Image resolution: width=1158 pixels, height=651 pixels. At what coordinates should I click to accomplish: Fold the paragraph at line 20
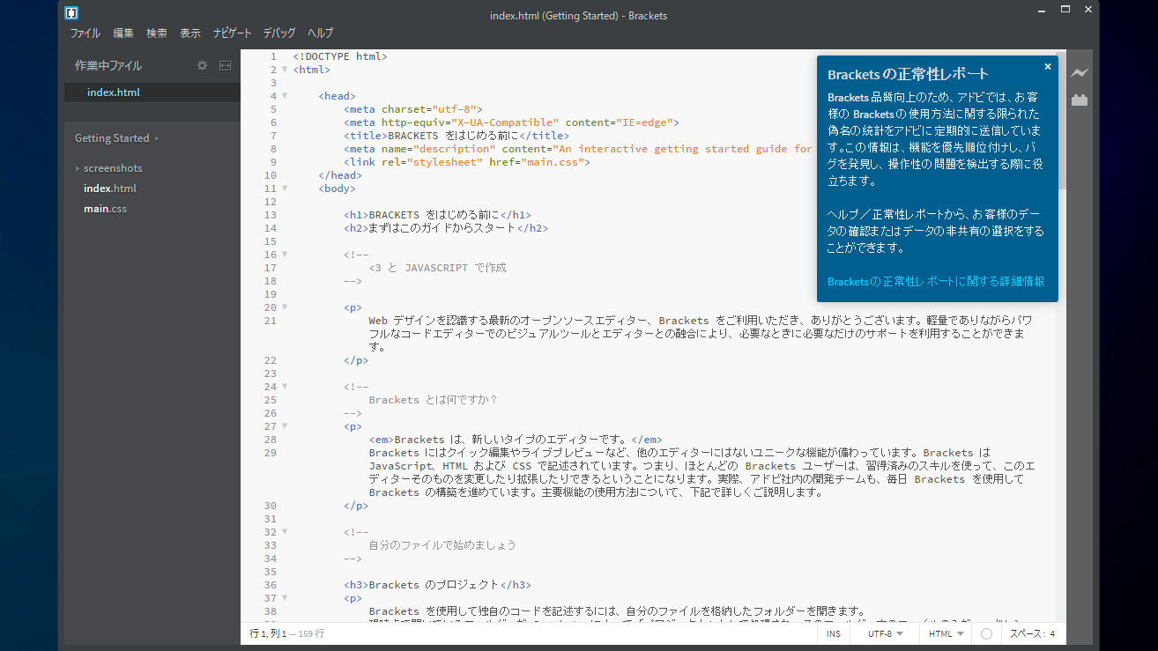pos(285,307)
